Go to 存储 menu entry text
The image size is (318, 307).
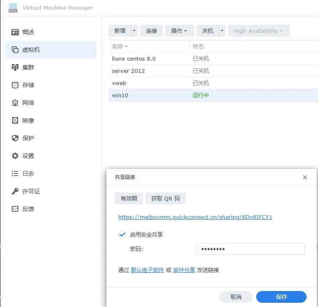click(28, 85)
